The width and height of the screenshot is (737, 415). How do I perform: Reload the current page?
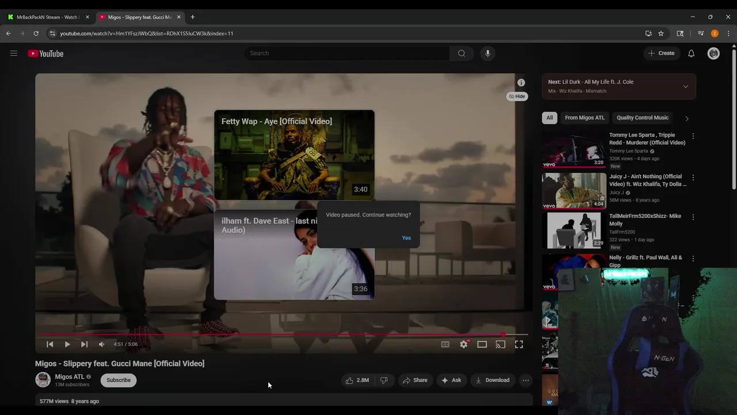(x=36, y=33)
